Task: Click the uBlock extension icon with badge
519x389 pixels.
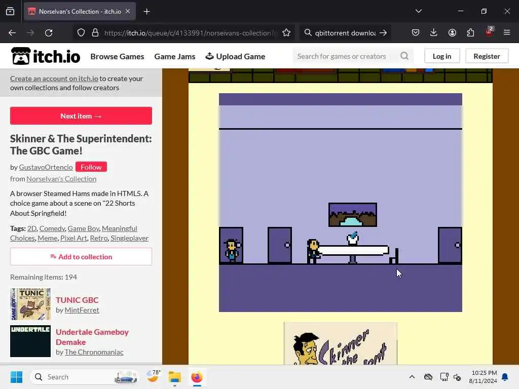Action: (489, 32)
